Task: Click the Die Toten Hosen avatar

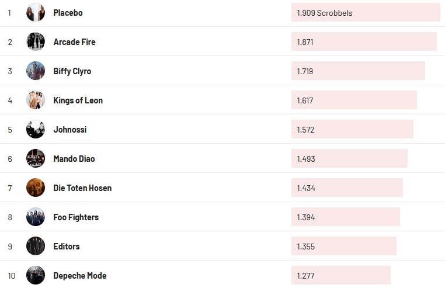Action: [36, 188]
